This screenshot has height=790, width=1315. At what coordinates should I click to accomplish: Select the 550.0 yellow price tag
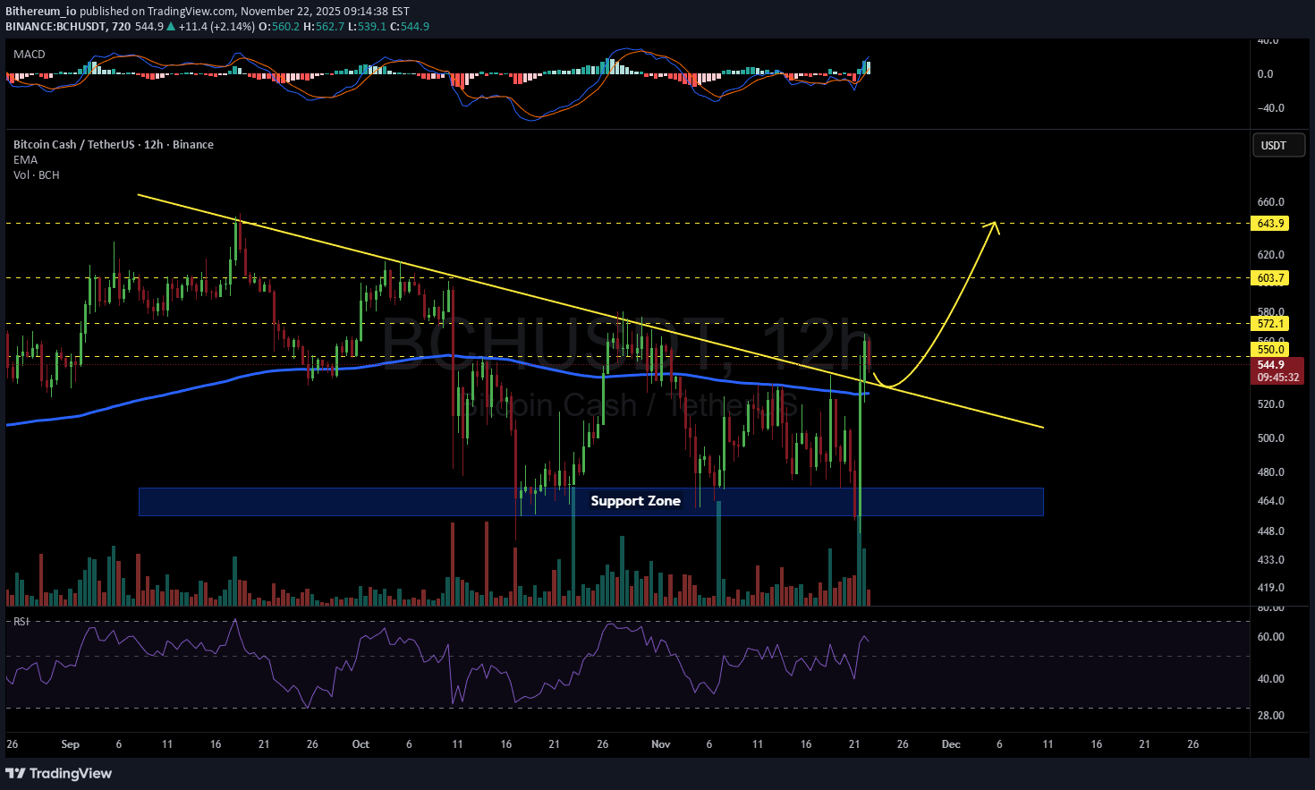click(x=1269, y=350)
